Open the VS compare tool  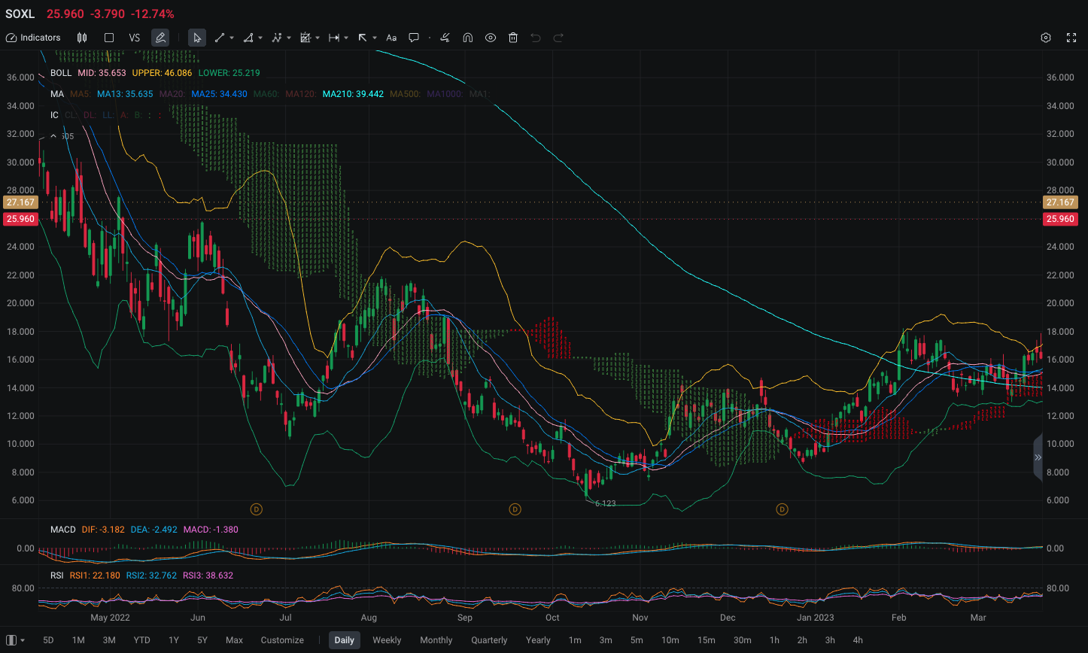135,38
